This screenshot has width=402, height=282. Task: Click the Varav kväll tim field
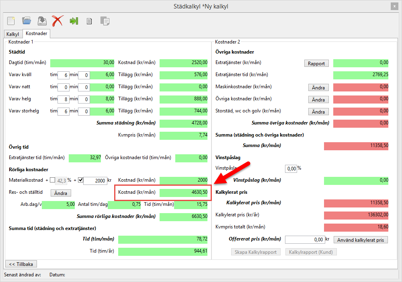64,75
